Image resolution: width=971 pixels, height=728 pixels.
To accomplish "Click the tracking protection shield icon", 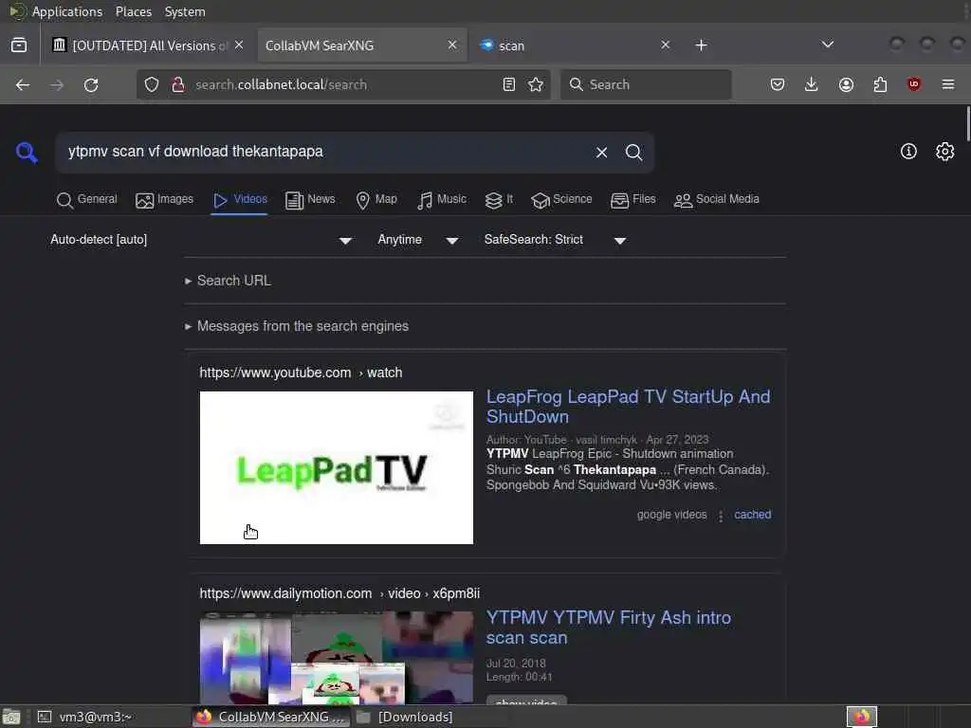I will click(x=152, y=84).
